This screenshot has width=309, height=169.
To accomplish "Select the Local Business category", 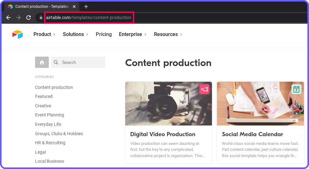I will pos(49,161).
